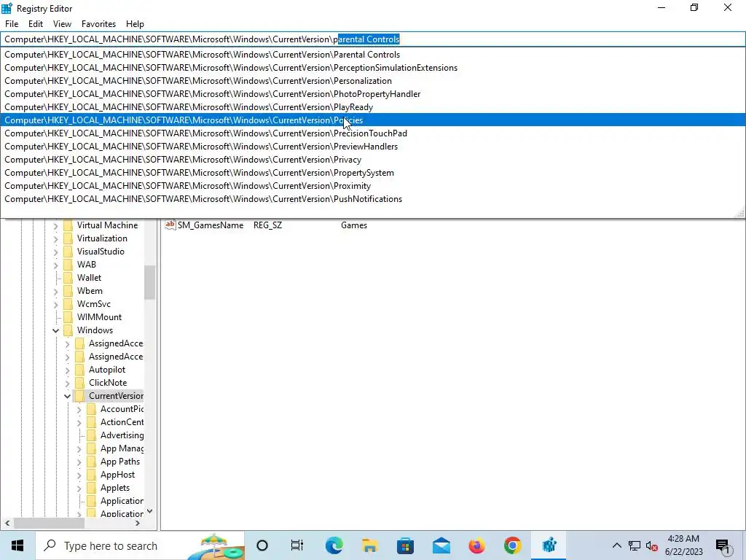Open the View menu
Screen dimensions: 746x560
click(62, 24)
